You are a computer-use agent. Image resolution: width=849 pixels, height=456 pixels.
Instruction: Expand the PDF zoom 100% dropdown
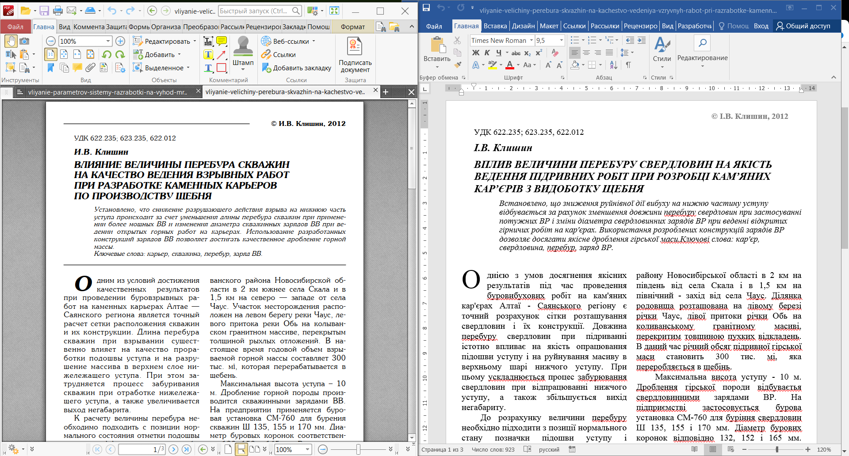coord(108,41)
